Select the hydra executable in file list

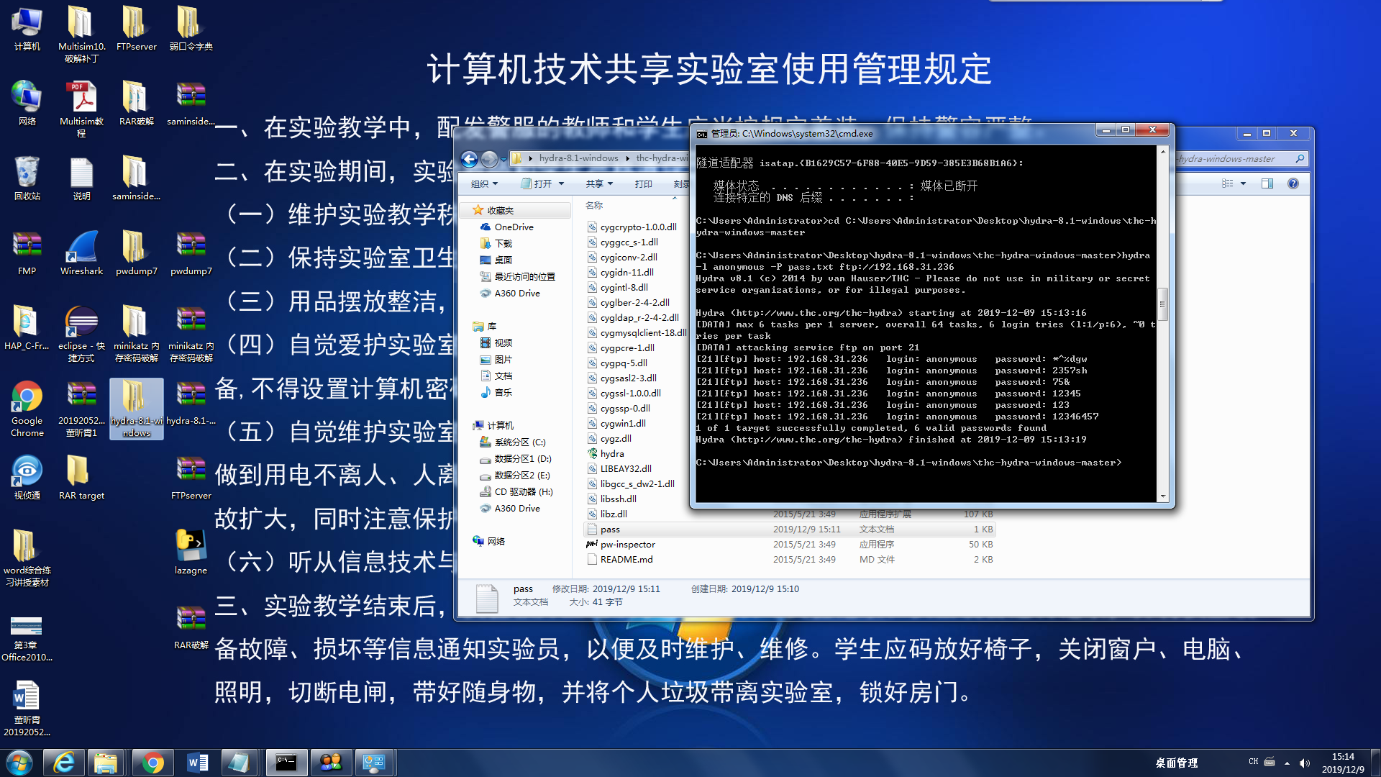[x=611, y=454]
